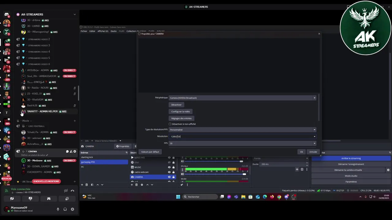The width and height of the screenshot is (392, 220).
Task: Open Type de résolution/FPS dropdown
Action: (x=242, y=130)
